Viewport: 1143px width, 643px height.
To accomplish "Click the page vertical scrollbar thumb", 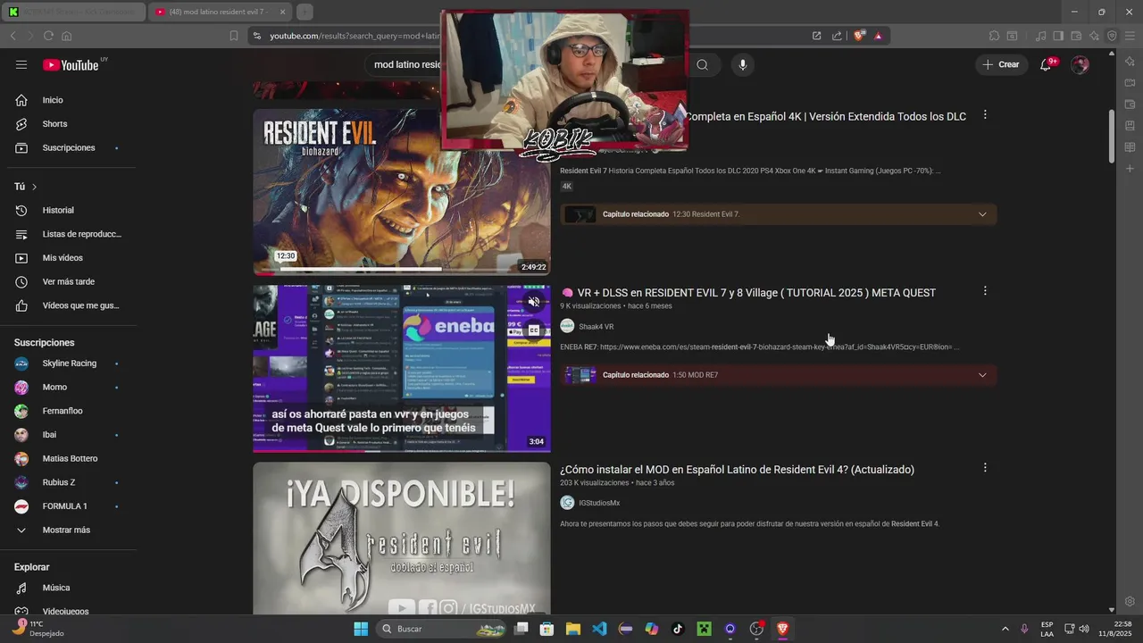I will tap(1112, 136).
